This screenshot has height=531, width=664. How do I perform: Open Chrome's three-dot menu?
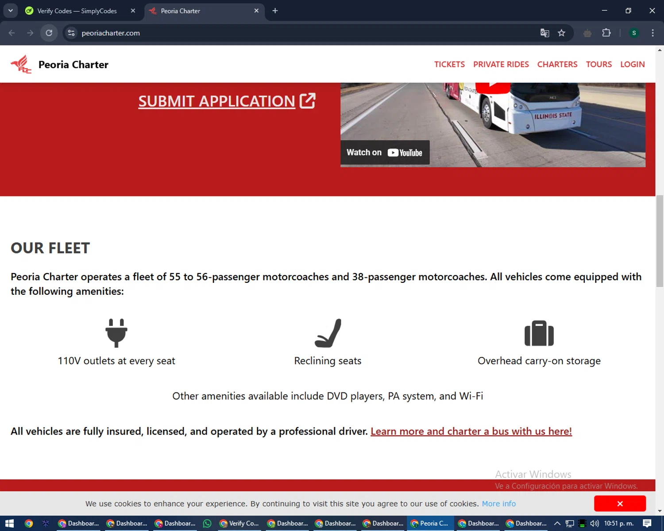[x=652, y=33]
